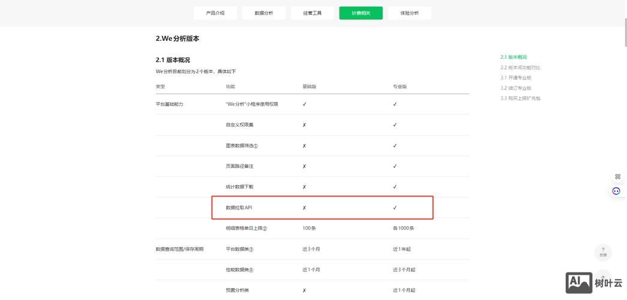Select the 性能数据类 feature cell
This screenshot has width=627, height=300.
tap(239, 270)
